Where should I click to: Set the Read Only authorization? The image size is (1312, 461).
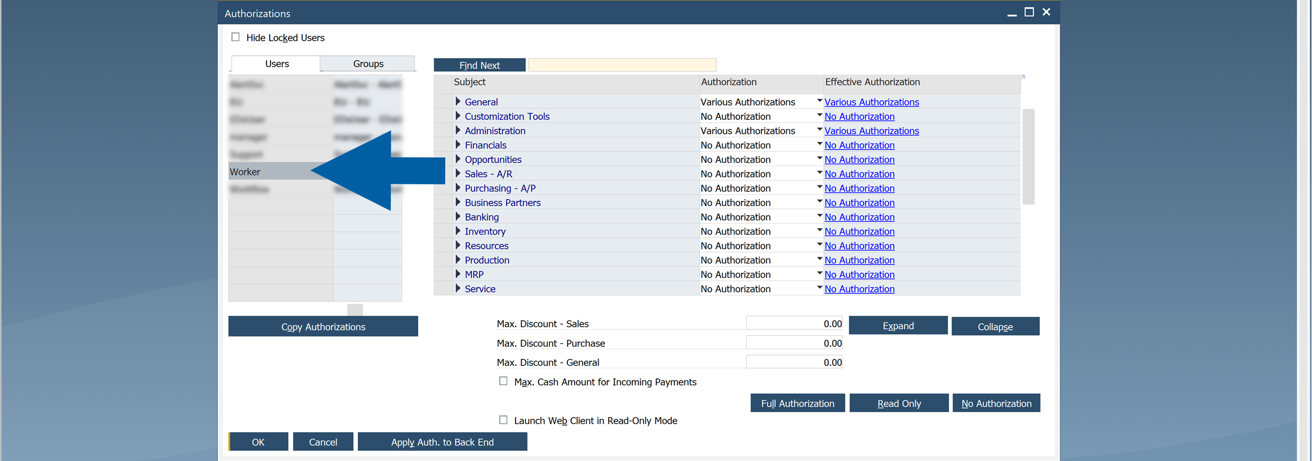[x=899, y=403]
